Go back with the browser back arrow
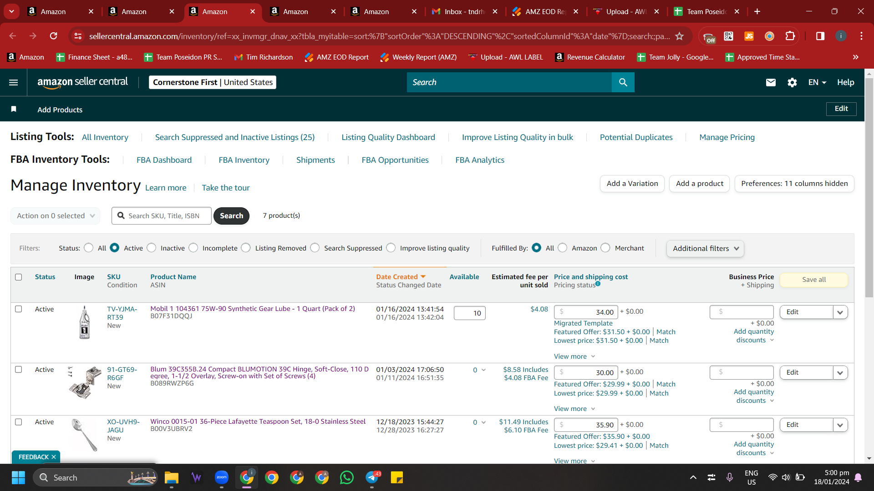 tap(12, 36)
